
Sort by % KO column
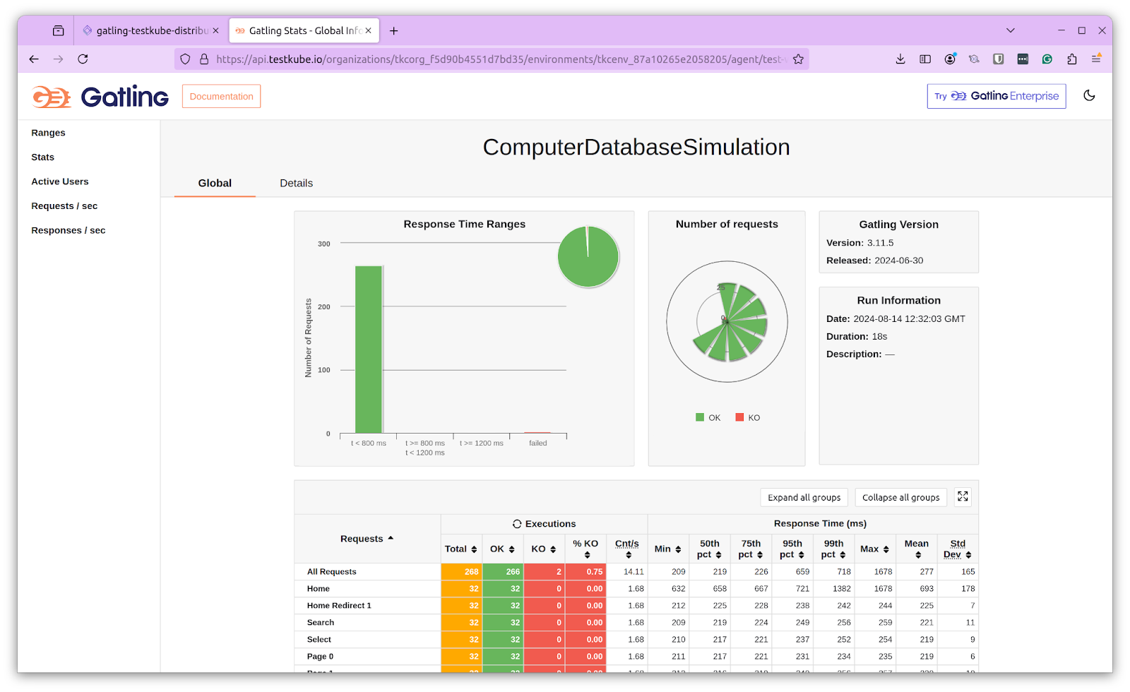point(585,549)
